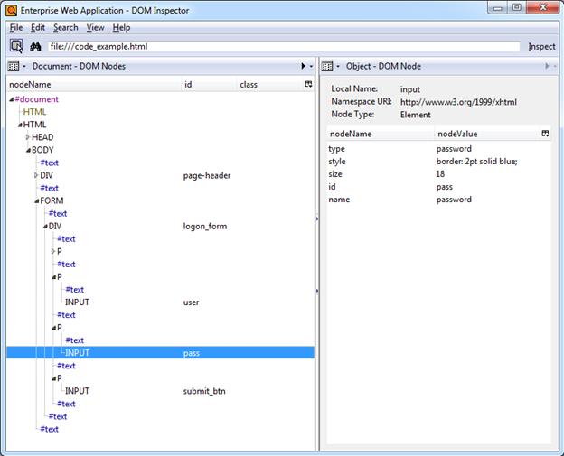Click the splitter grip between the two panels

(317, 255)
